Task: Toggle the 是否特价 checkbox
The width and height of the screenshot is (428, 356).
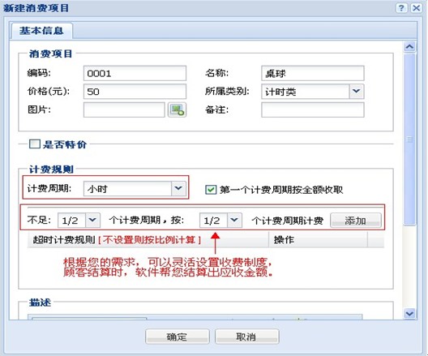Action: coord(35,144)
